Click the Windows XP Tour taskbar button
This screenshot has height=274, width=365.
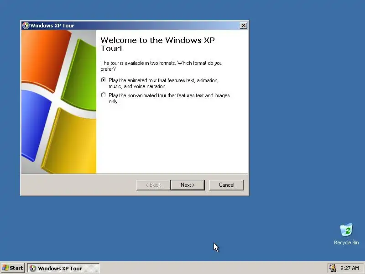pos(63,268)
